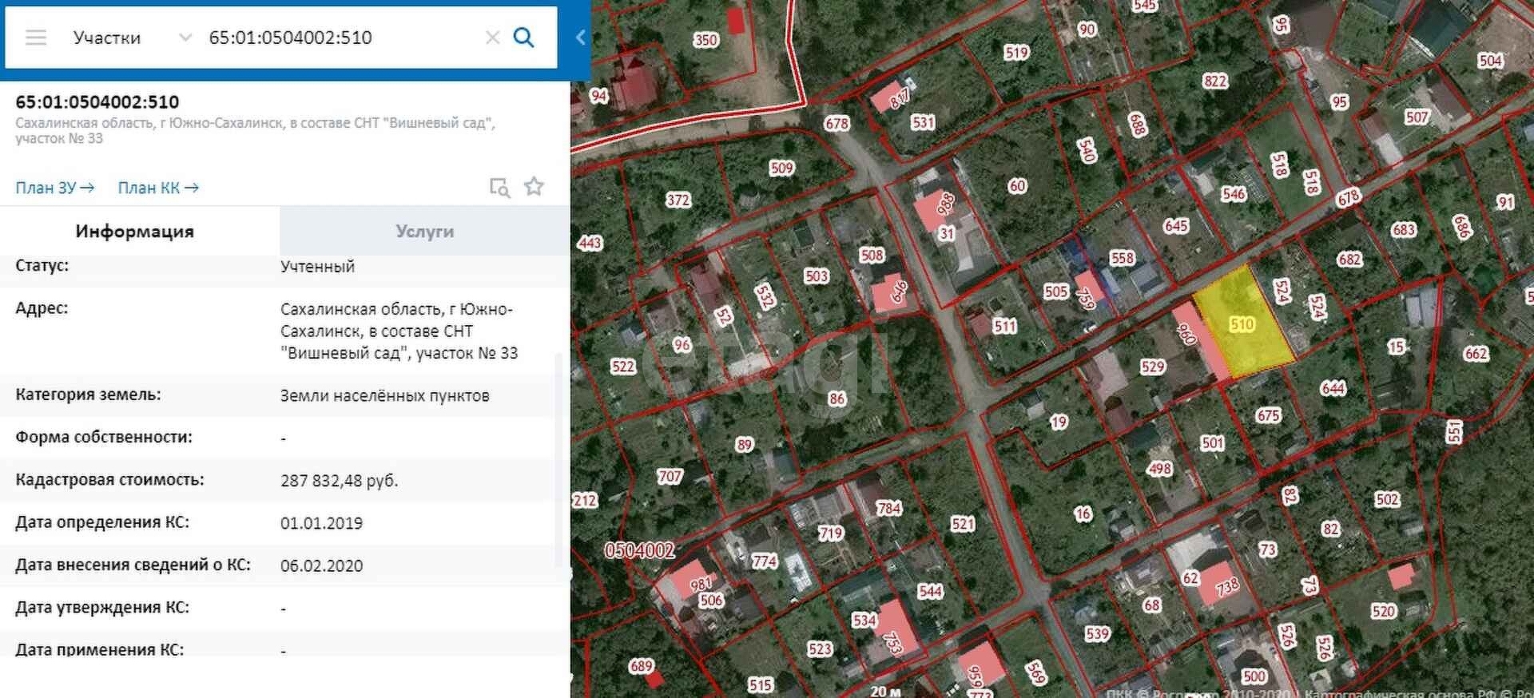Screen dimensions: 1534x698
Task: Click the quarter label 0504002 on map
Action: (x=639, y=550)
